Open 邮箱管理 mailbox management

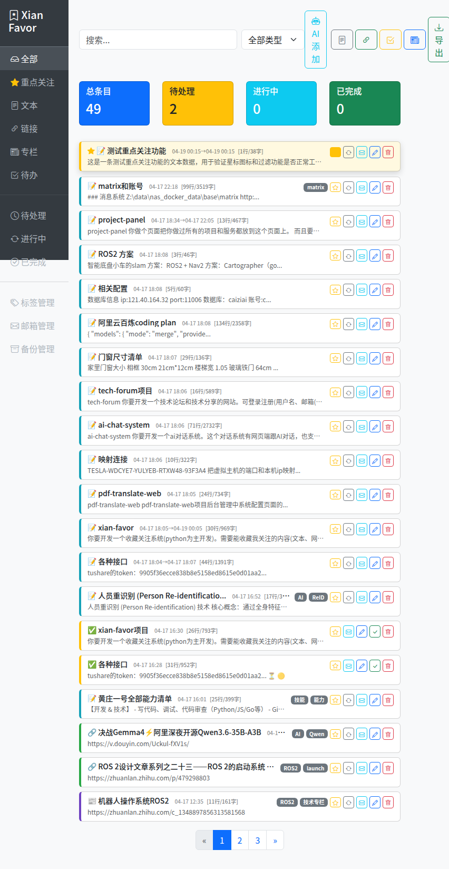(34, 325)
